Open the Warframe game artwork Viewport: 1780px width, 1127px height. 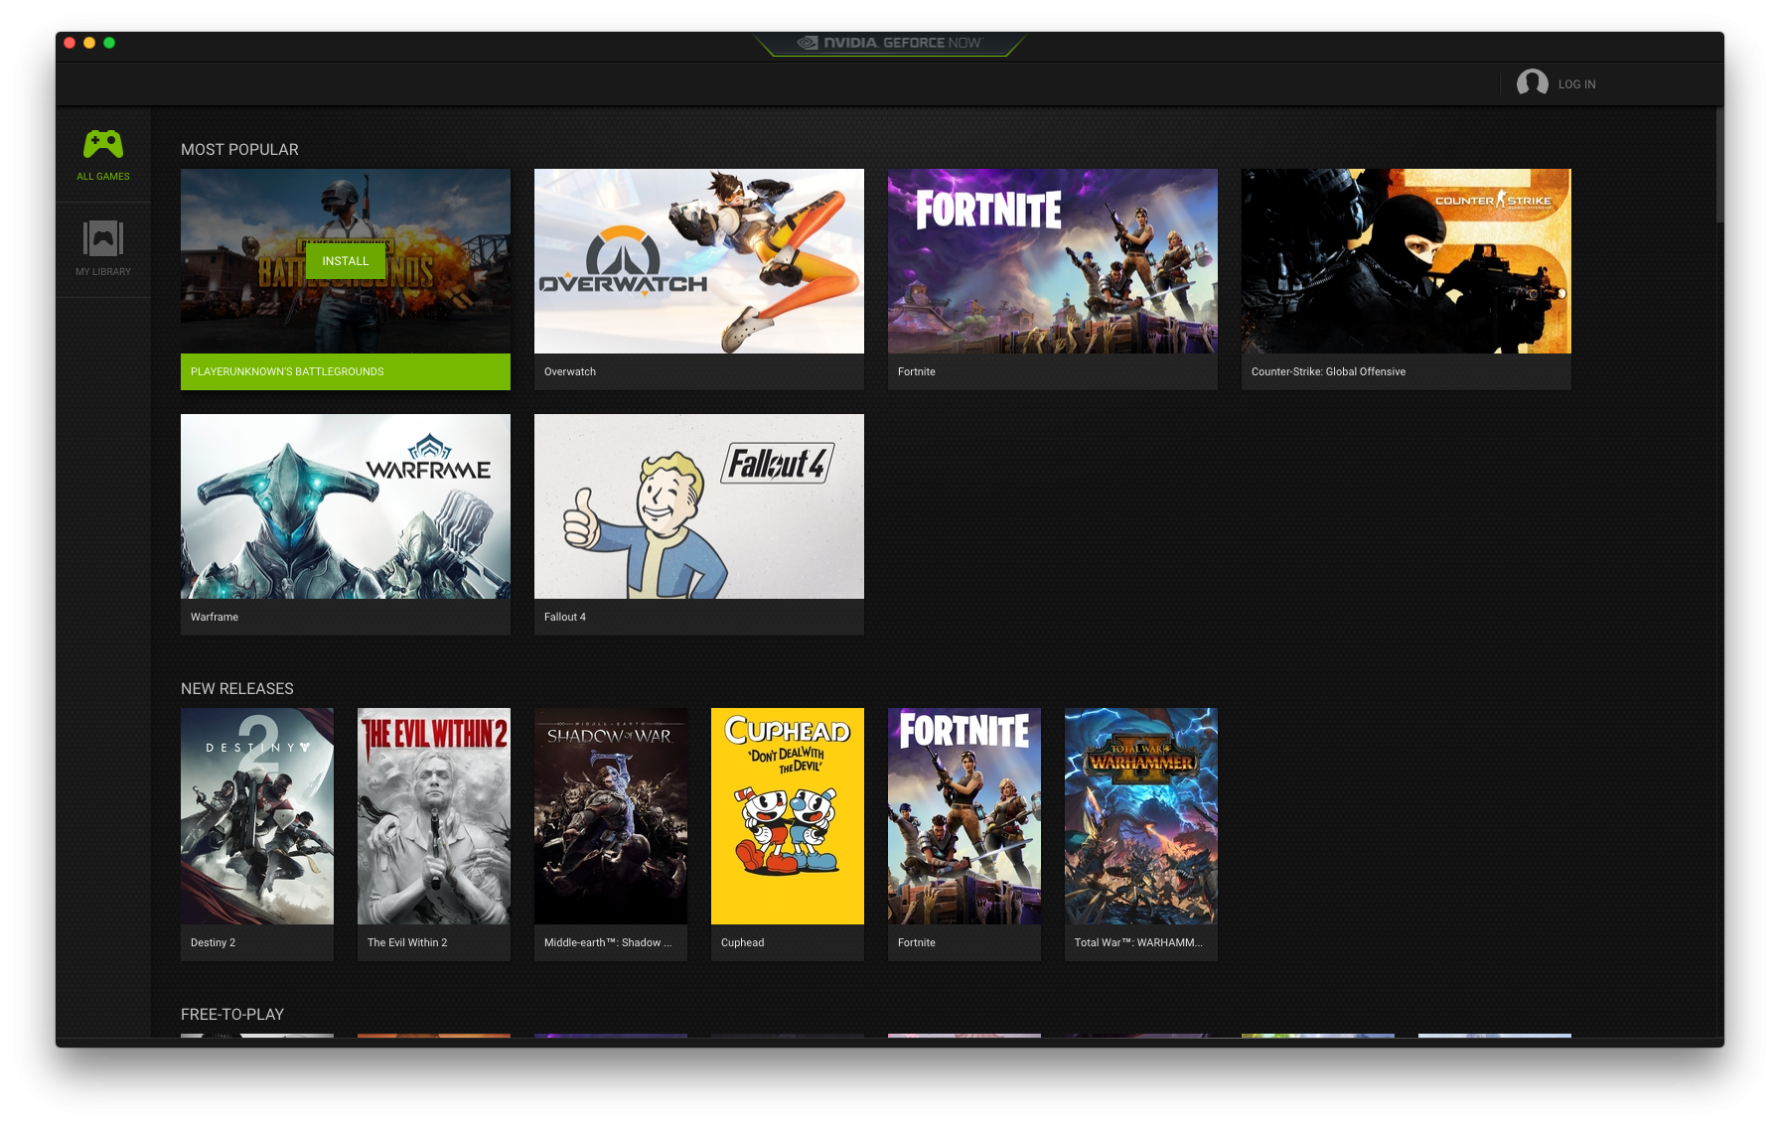346,506
